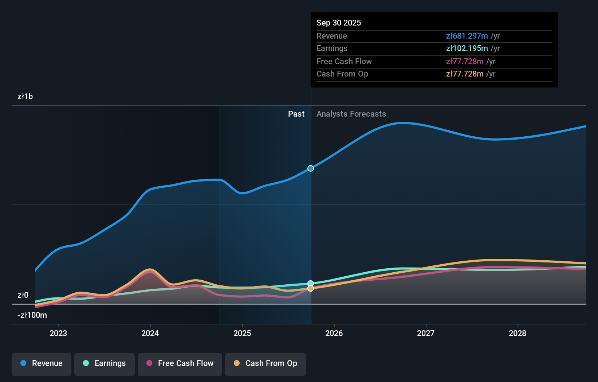Click the highlighted white chart marker for Sep 2025
598x382 pixels.
click(x=310, y=168)
